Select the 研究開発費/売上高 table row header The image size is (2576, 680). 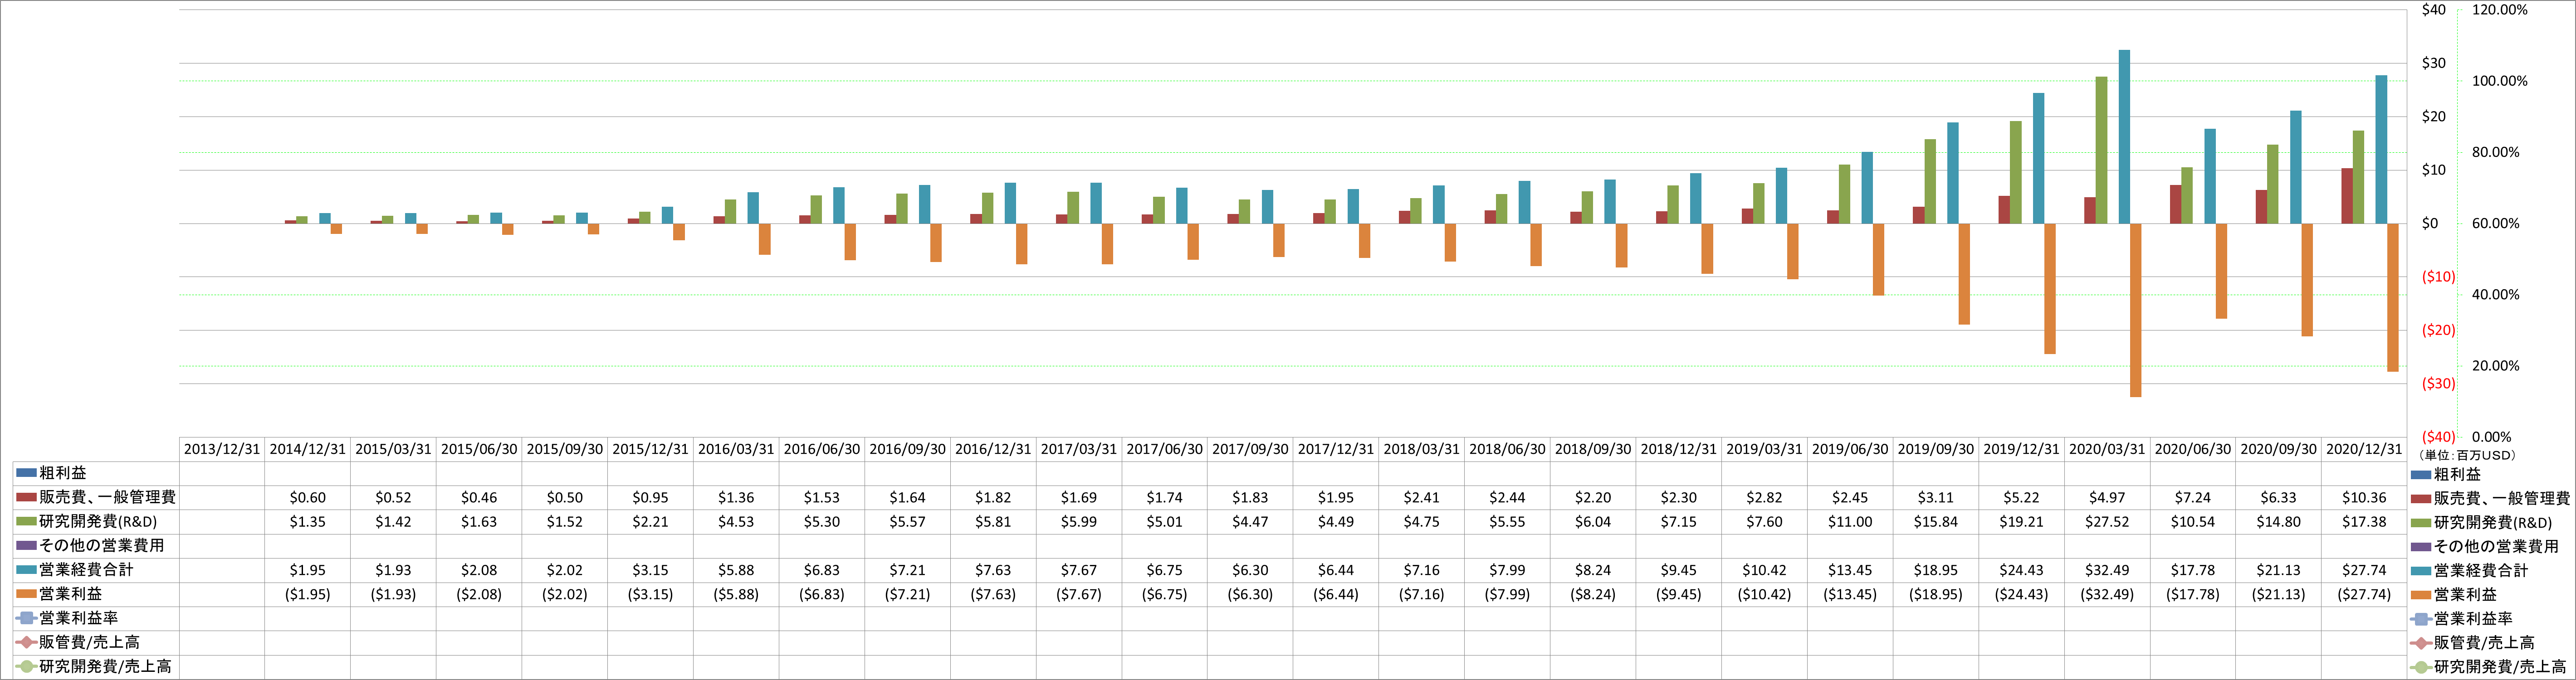pyautogui.click(x=96, y=666)
